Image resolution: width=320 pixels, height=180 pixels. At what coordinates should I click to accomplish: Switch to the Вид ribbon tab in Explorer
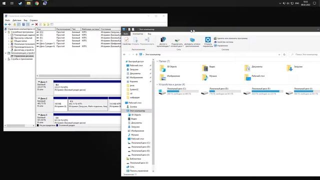(x=149, y=34)
